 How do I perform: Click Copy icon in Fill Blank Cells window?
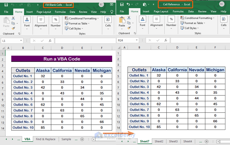pos(13,23)
